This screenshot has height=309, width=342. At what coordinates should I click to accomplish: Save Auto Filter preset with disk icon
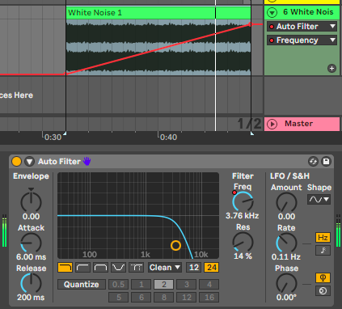[x=326, y=162]
